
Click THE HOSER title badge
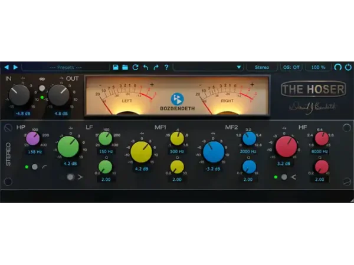(x=313, y=89)
